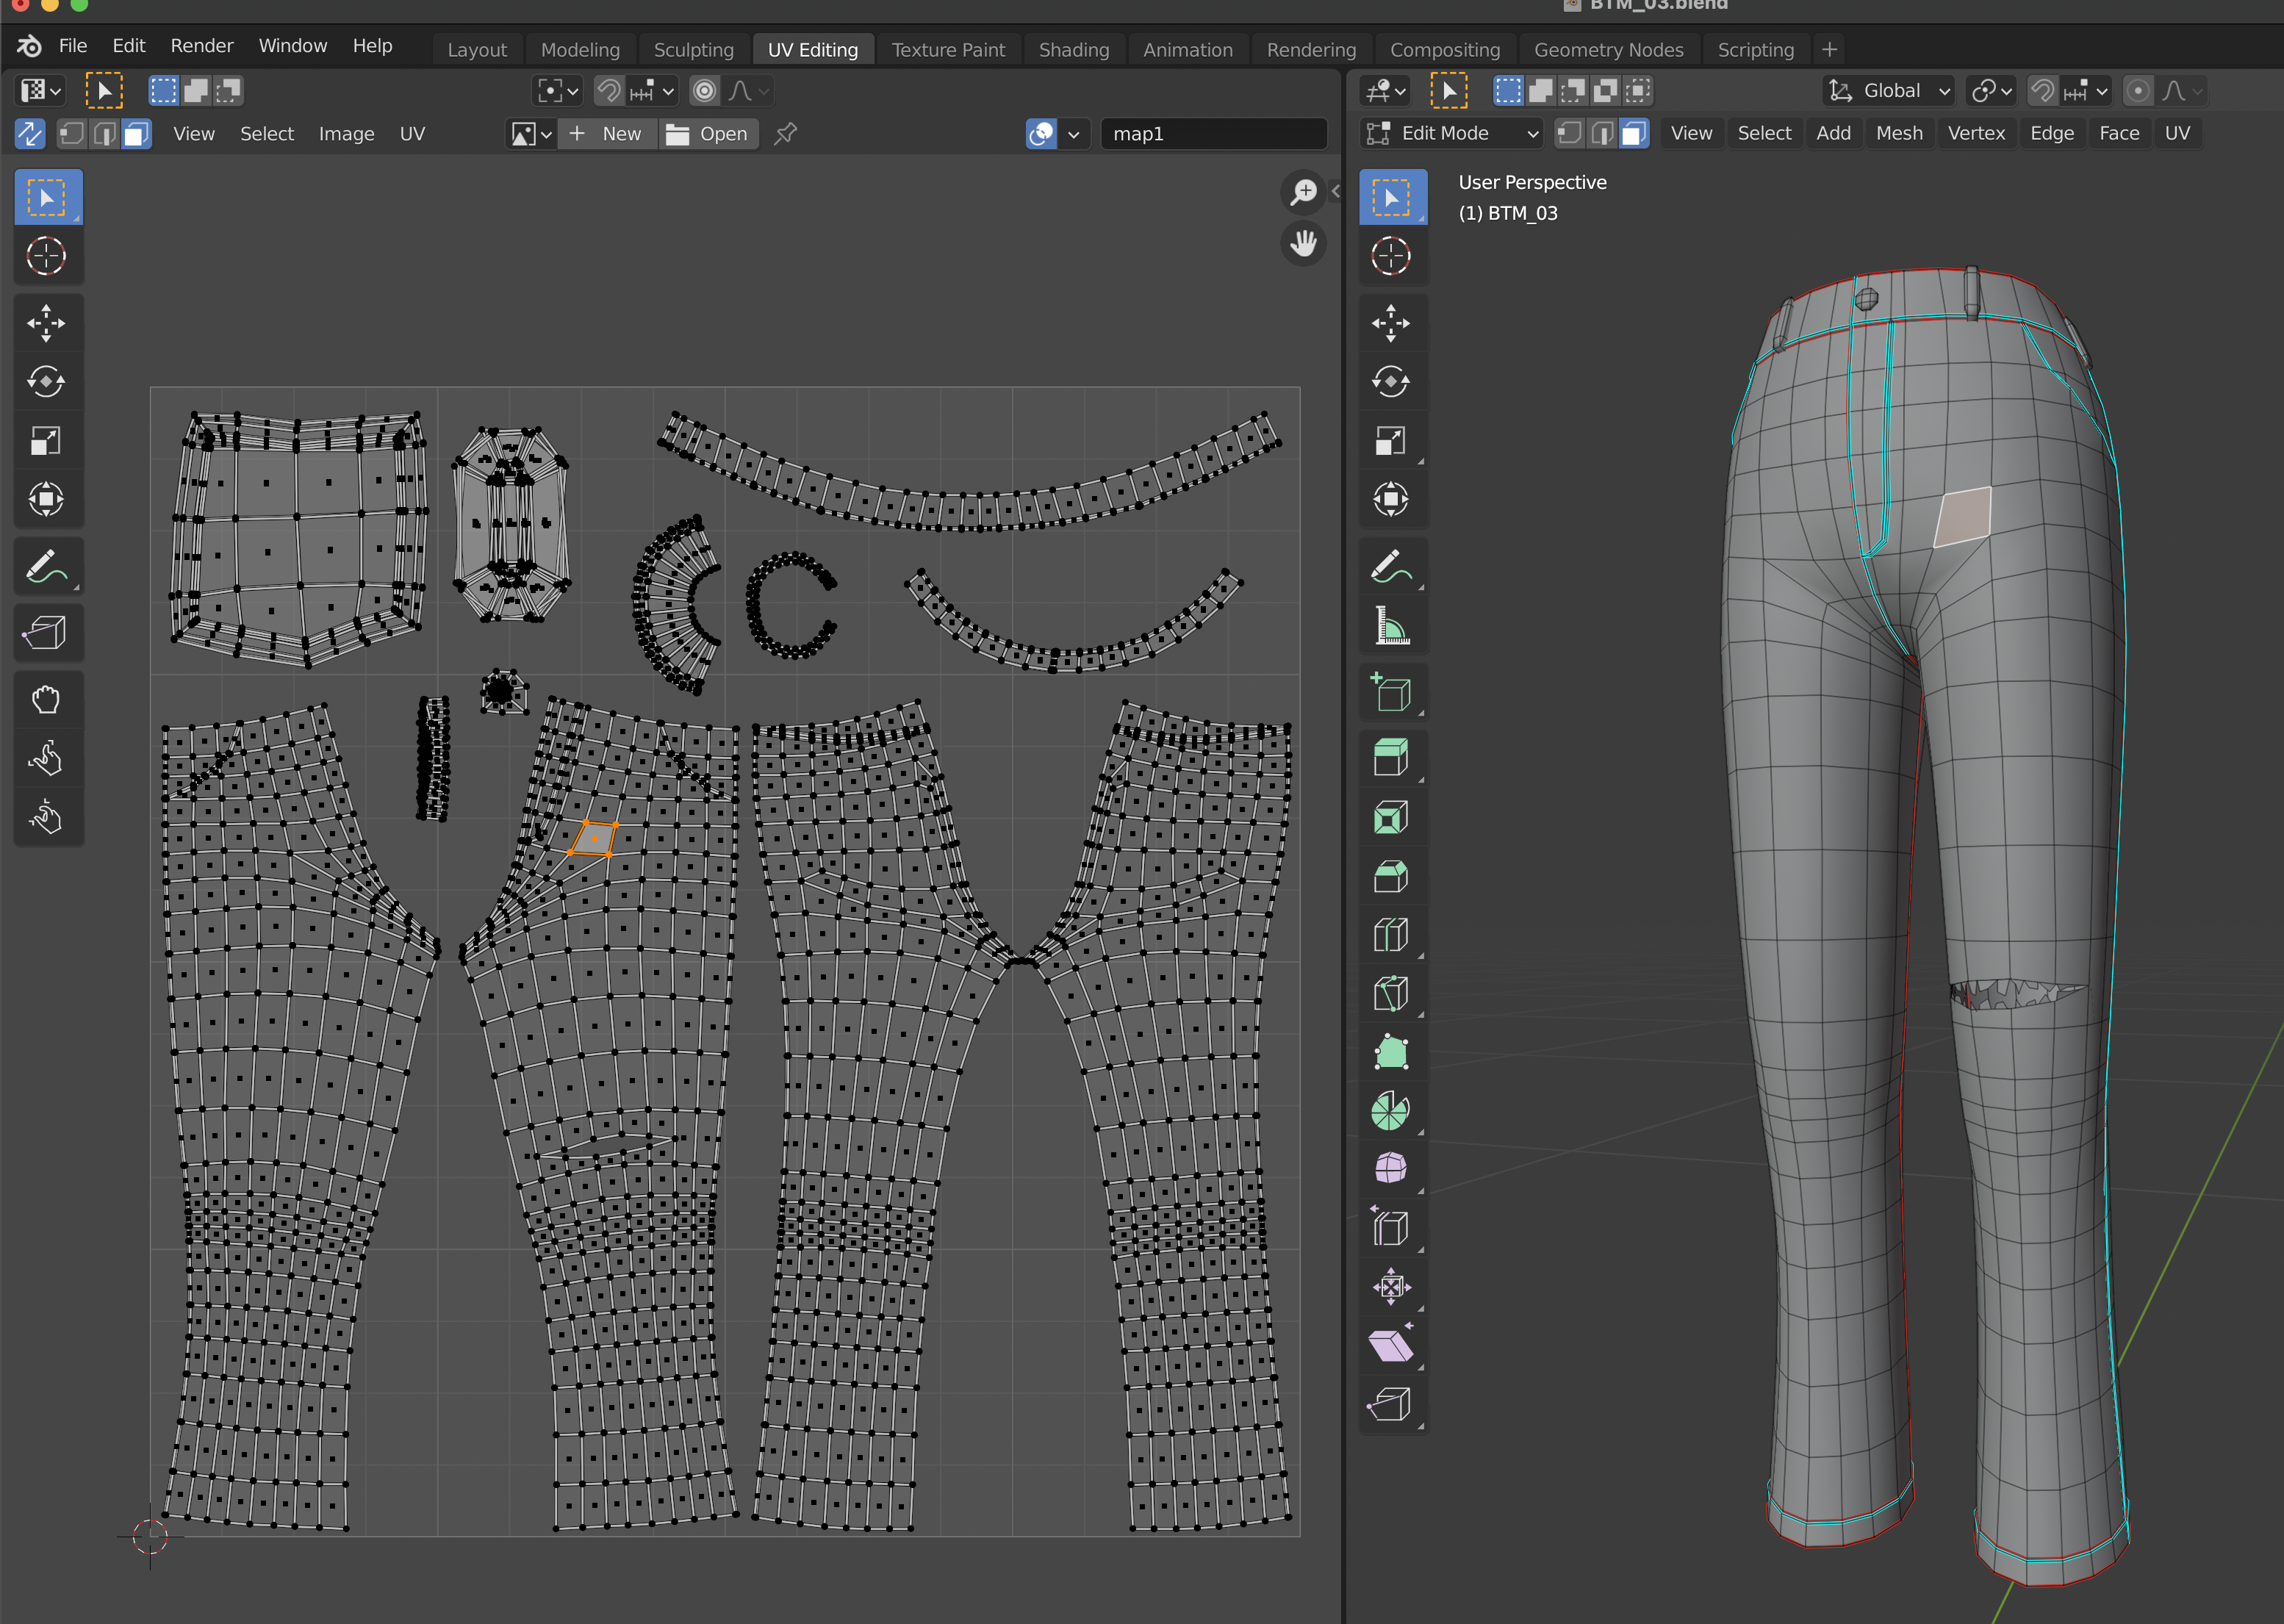Click the zoom magnifier gizmo in UV editor
This screenshot has width=2284, height=1624.
tap(1304, 192)
